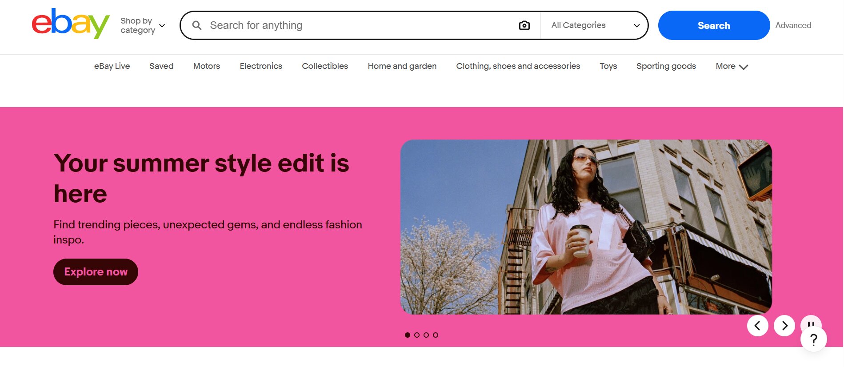
Task: Go to Toys category
Action: pos(608,66)
